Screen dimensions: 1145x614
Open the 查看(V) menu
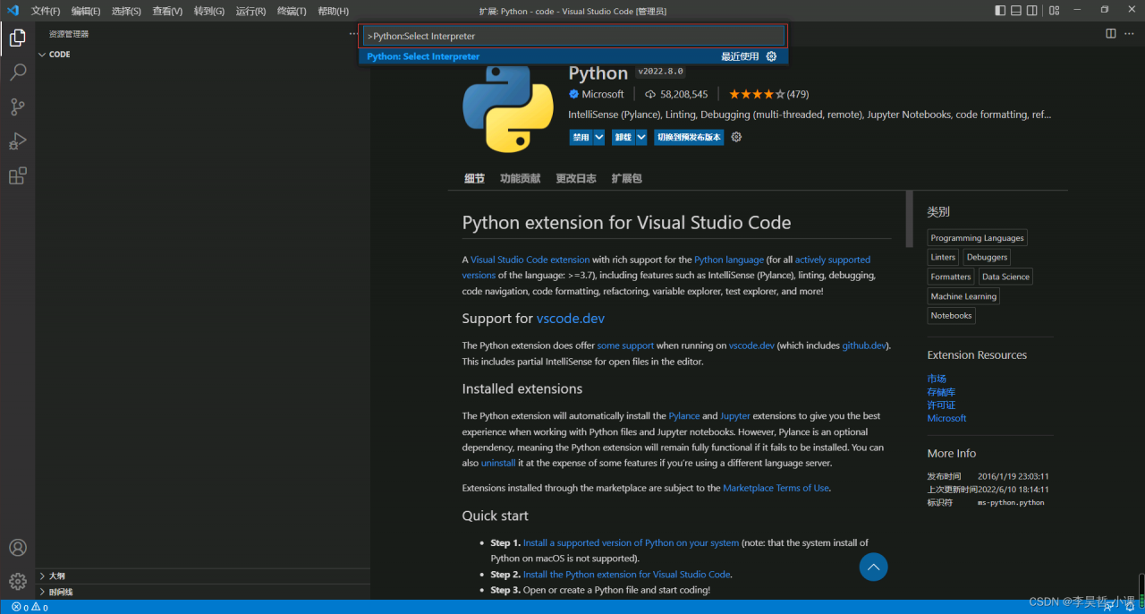click(x=167, y=11)
